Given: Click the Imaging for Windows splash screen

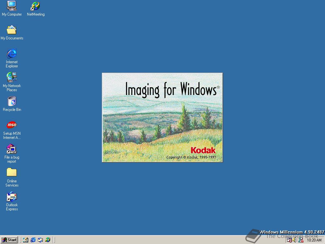Looking at the screenshot, I should pos(162,118).
